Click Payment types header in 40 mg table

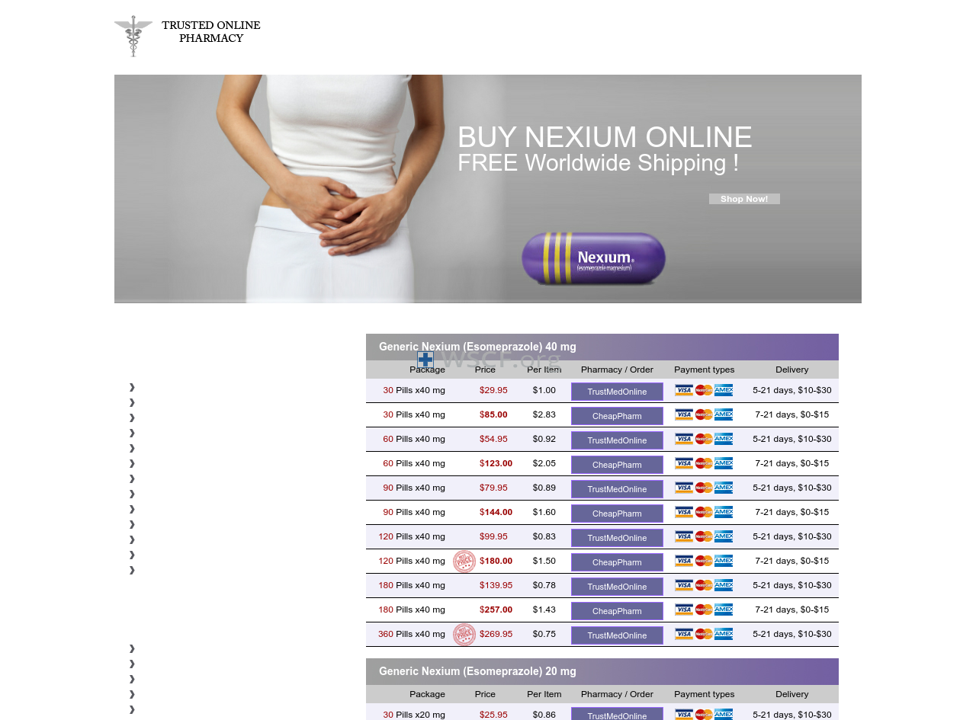point(705,370)
